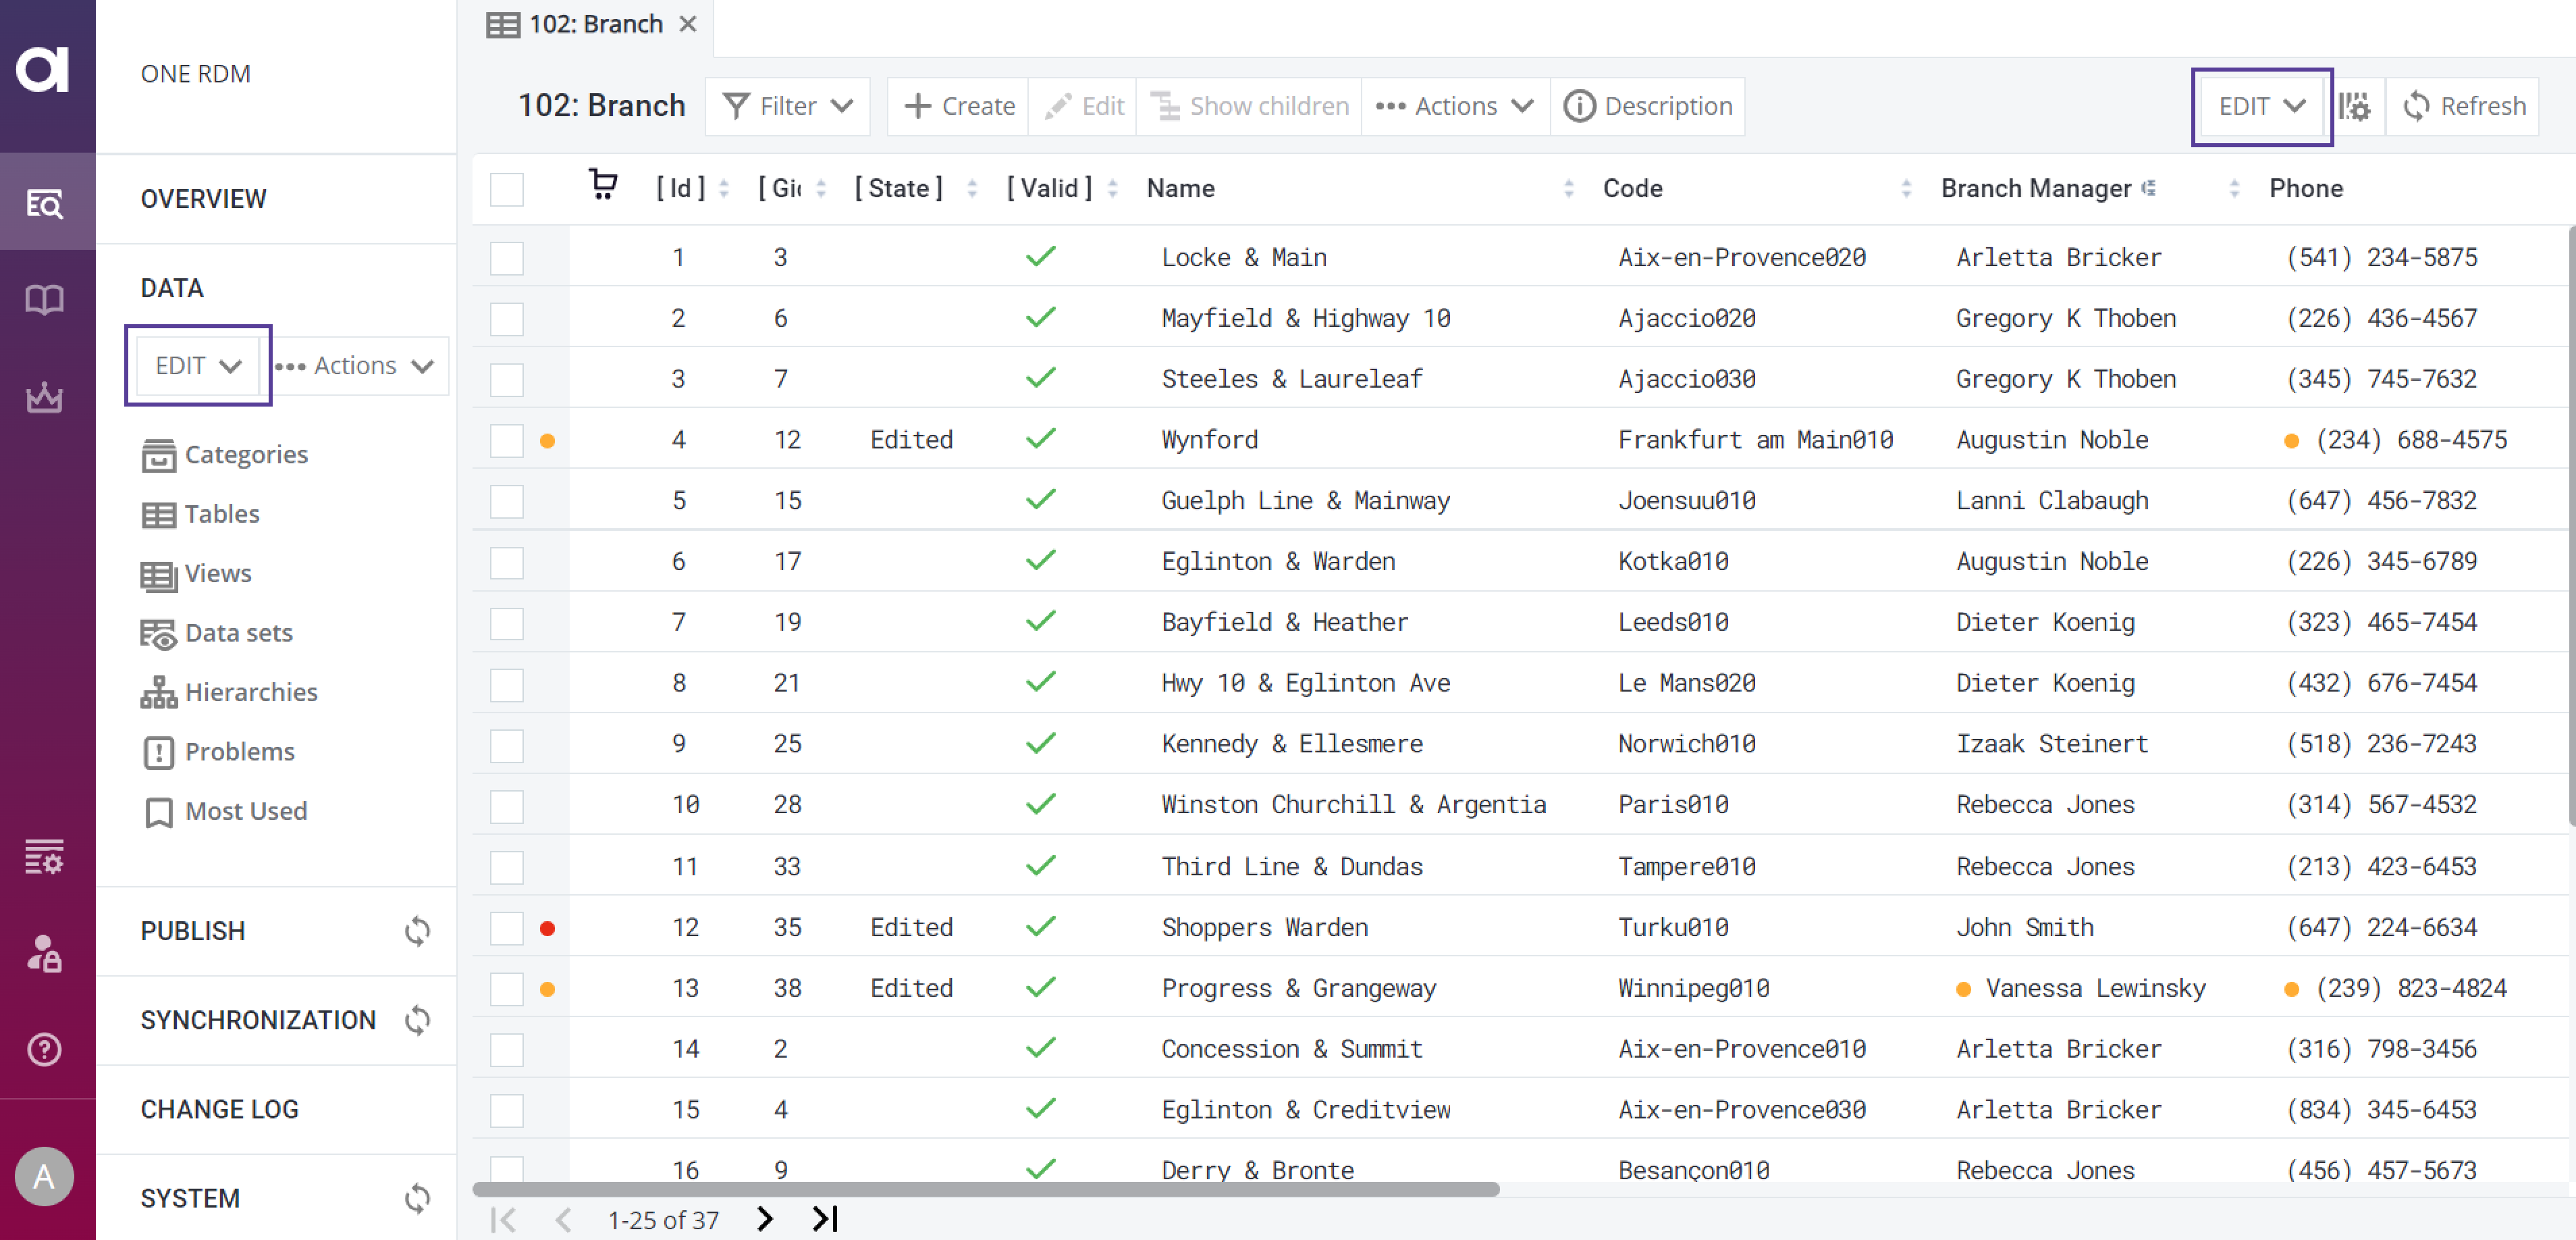Check the select-all rows header checkbox
This screenshot has height=1240, width=2576.
pos(507,189)
